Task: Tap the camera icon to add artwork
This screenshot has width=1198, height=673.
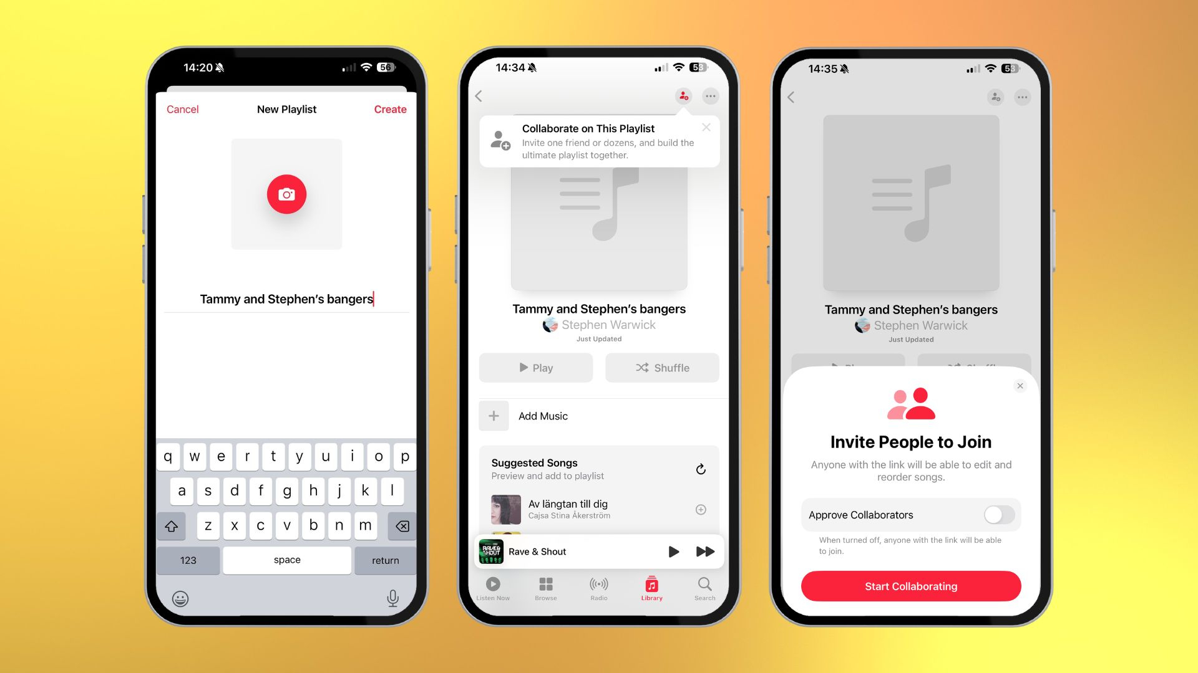Action: 286,195
